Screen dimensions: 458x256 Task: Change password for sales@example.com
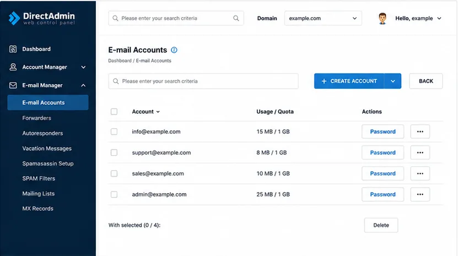click(x=382, y=173)
